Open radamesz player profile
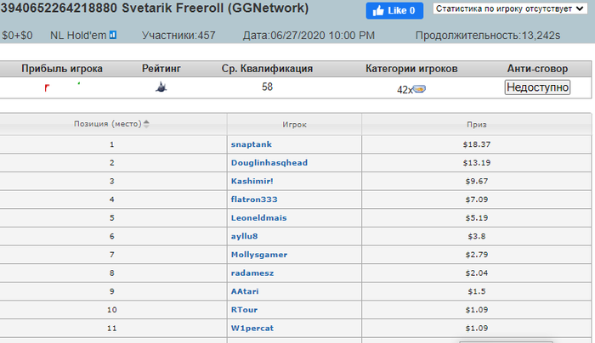This screenshot has width=595, height=343. [251, 273]
